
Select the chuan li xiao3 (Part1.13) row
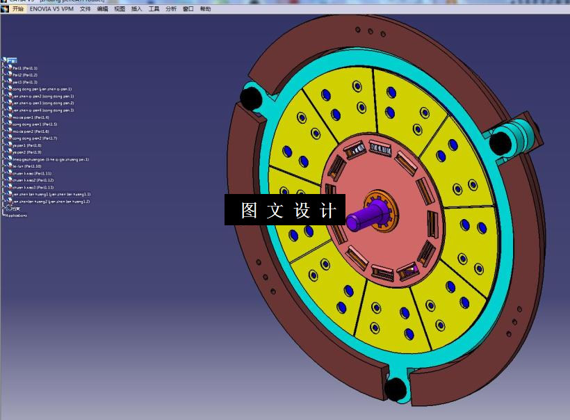coord(33,188)
